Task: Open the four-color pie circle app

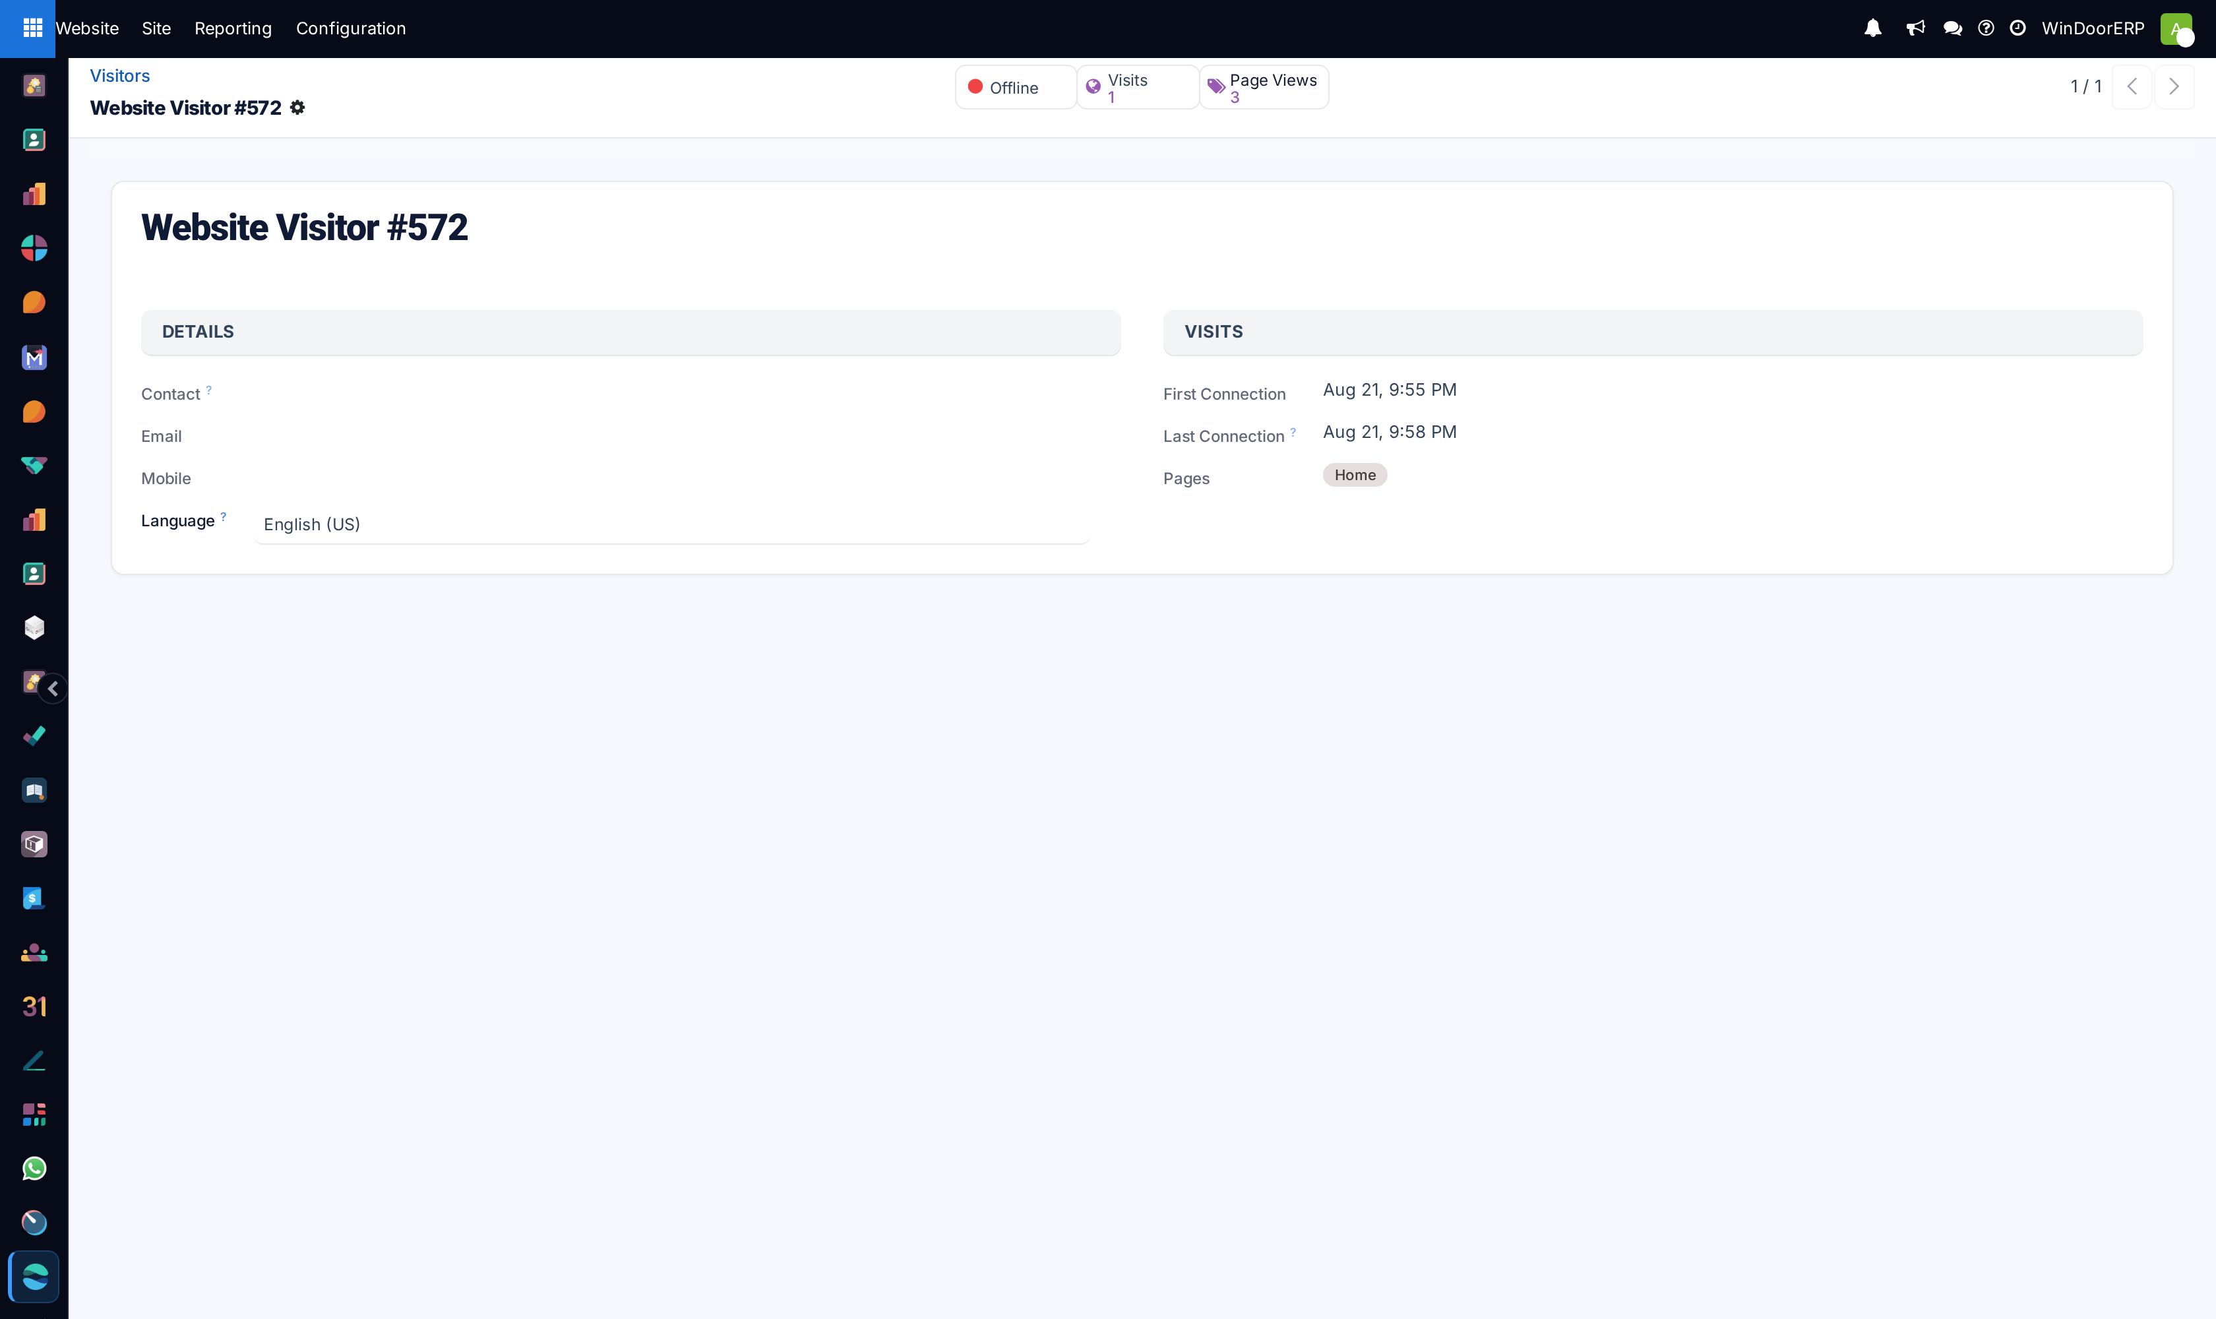Action: (34, 248)
